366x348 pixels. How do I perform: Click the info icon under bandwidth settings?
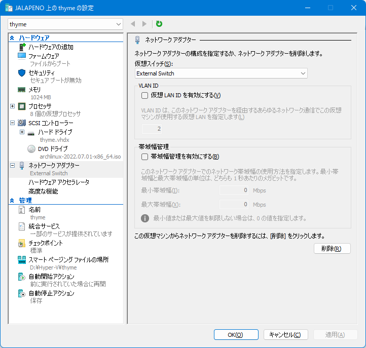click(x=145, y=218)
